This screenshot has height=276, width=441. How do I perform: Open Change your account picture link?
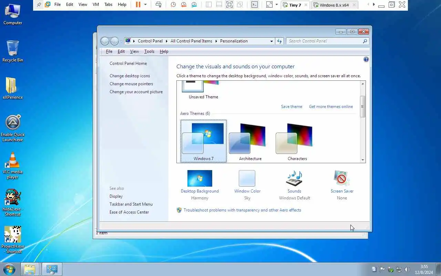click(x=136, y=92)
